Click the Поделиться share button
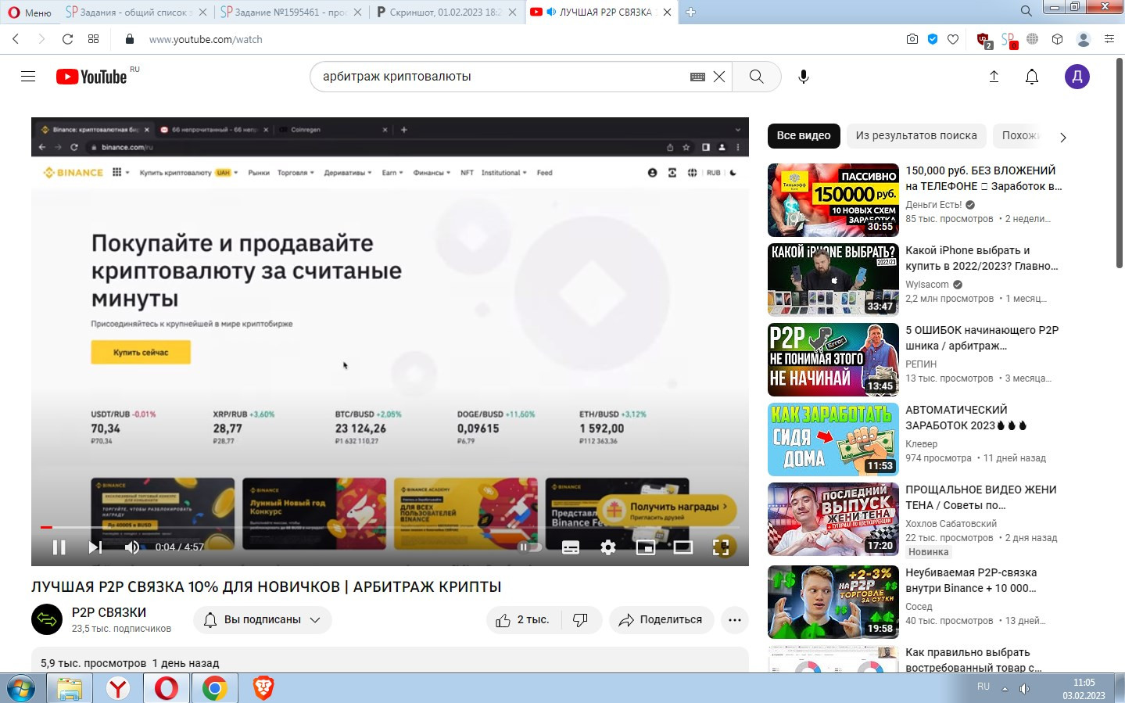Image resolution: width=1125 pixels, height=703 pixels. pos(661,620)
